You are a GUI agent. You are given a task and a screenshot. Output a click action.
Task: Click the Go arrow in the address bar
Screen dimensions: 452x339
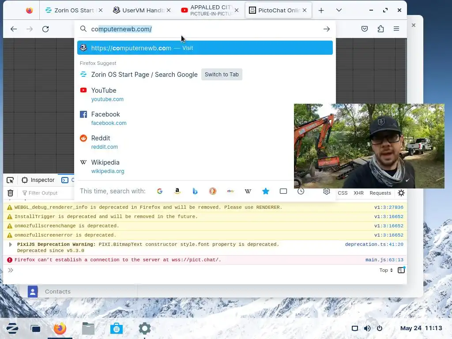pos(326,29)
